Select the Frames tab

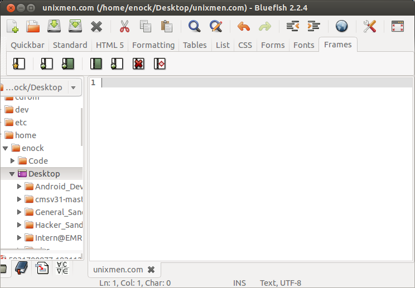[x=337, y=45]
